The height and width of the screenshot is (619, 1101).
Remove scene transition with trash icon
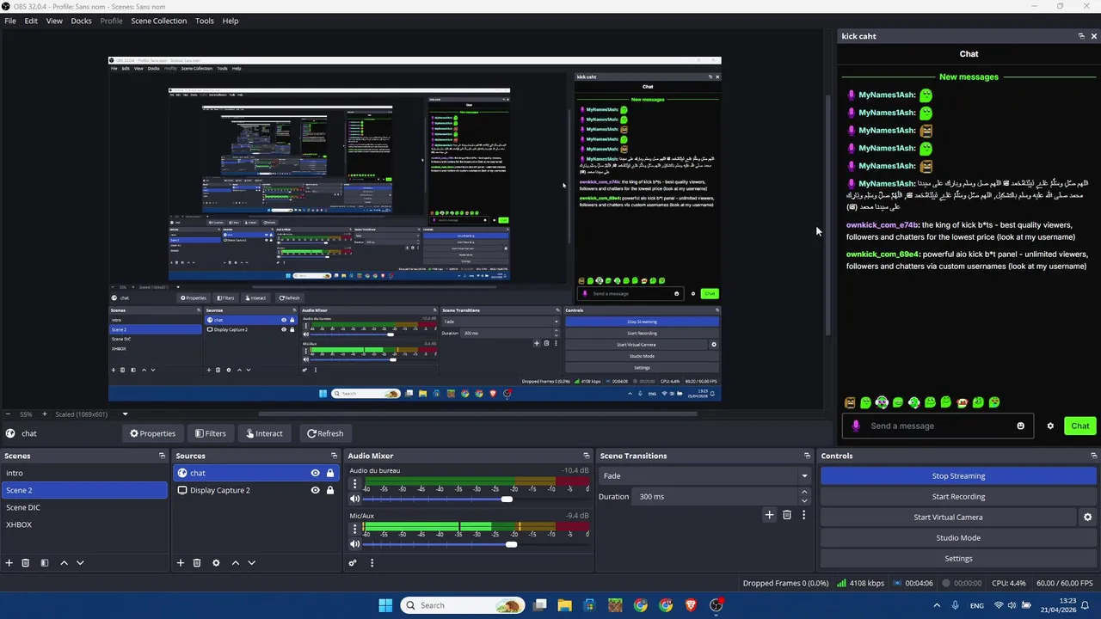point(786,515)
